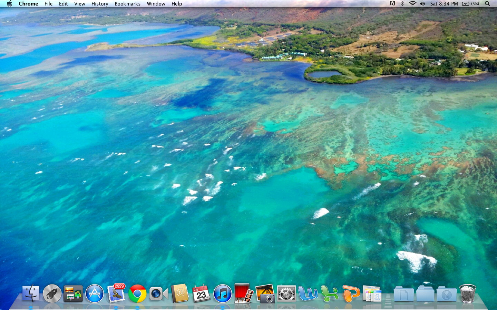497x310 pixels.
Task: Open Finder from the Dock
Action: click(31, 293)
